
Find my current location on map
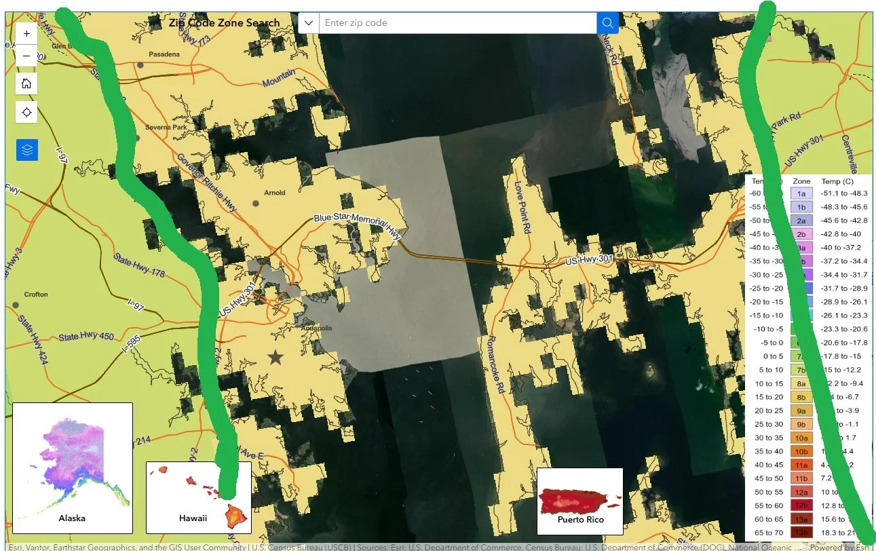26,112
